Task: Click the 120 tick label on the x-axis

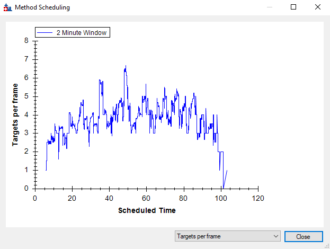Action: 258,198
